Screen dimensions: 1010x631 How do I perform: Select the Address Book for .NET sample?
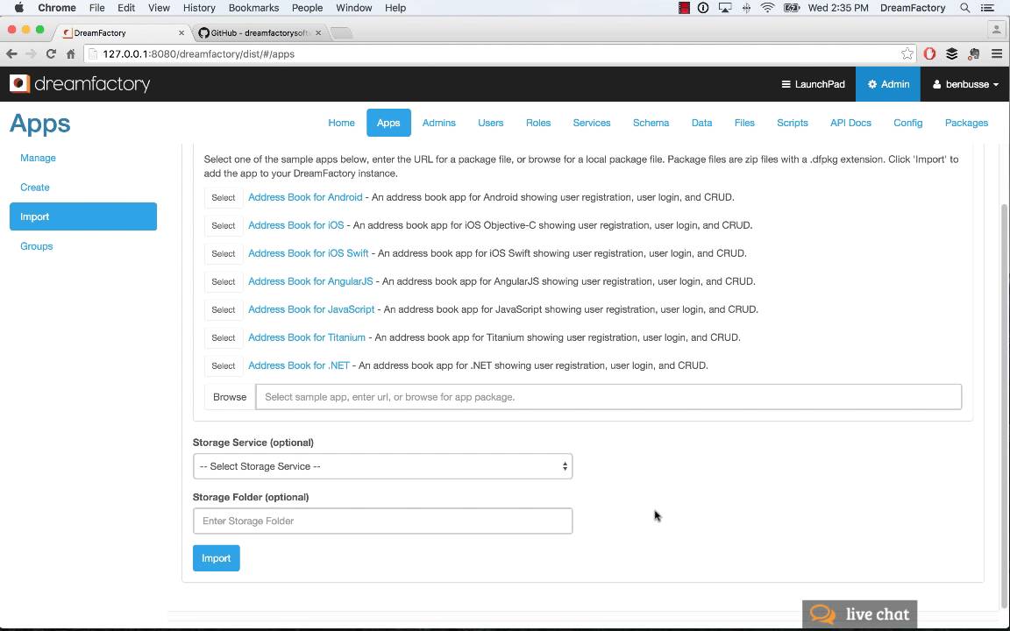[x=224, y=365]
